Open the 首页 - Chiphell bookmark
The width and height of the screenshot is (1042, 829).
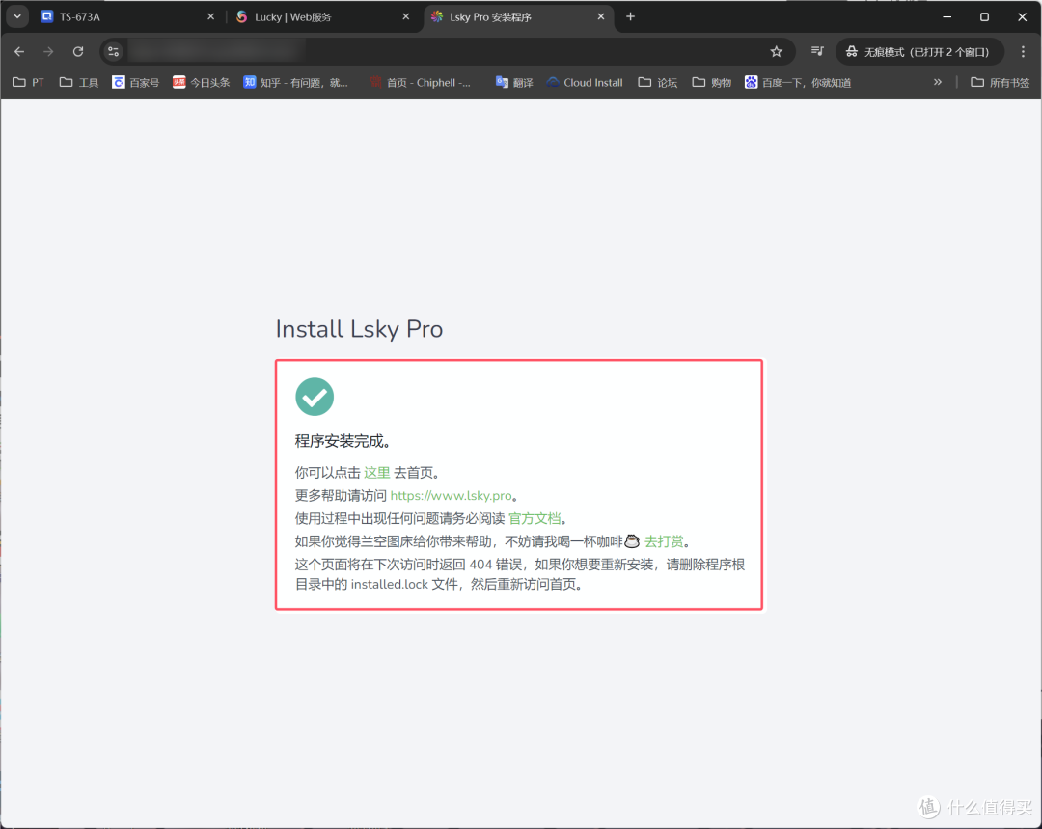(x=421, y=82)
